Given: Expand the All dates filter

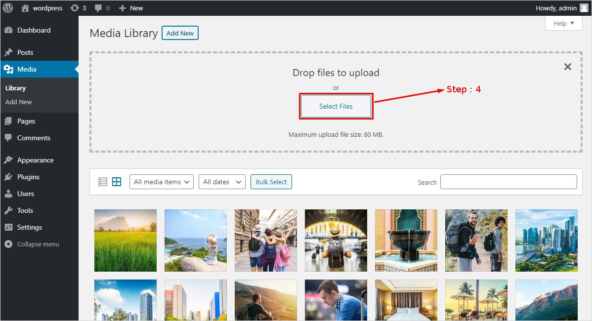Looking at the screenshot, I should (x=222, y=182).
